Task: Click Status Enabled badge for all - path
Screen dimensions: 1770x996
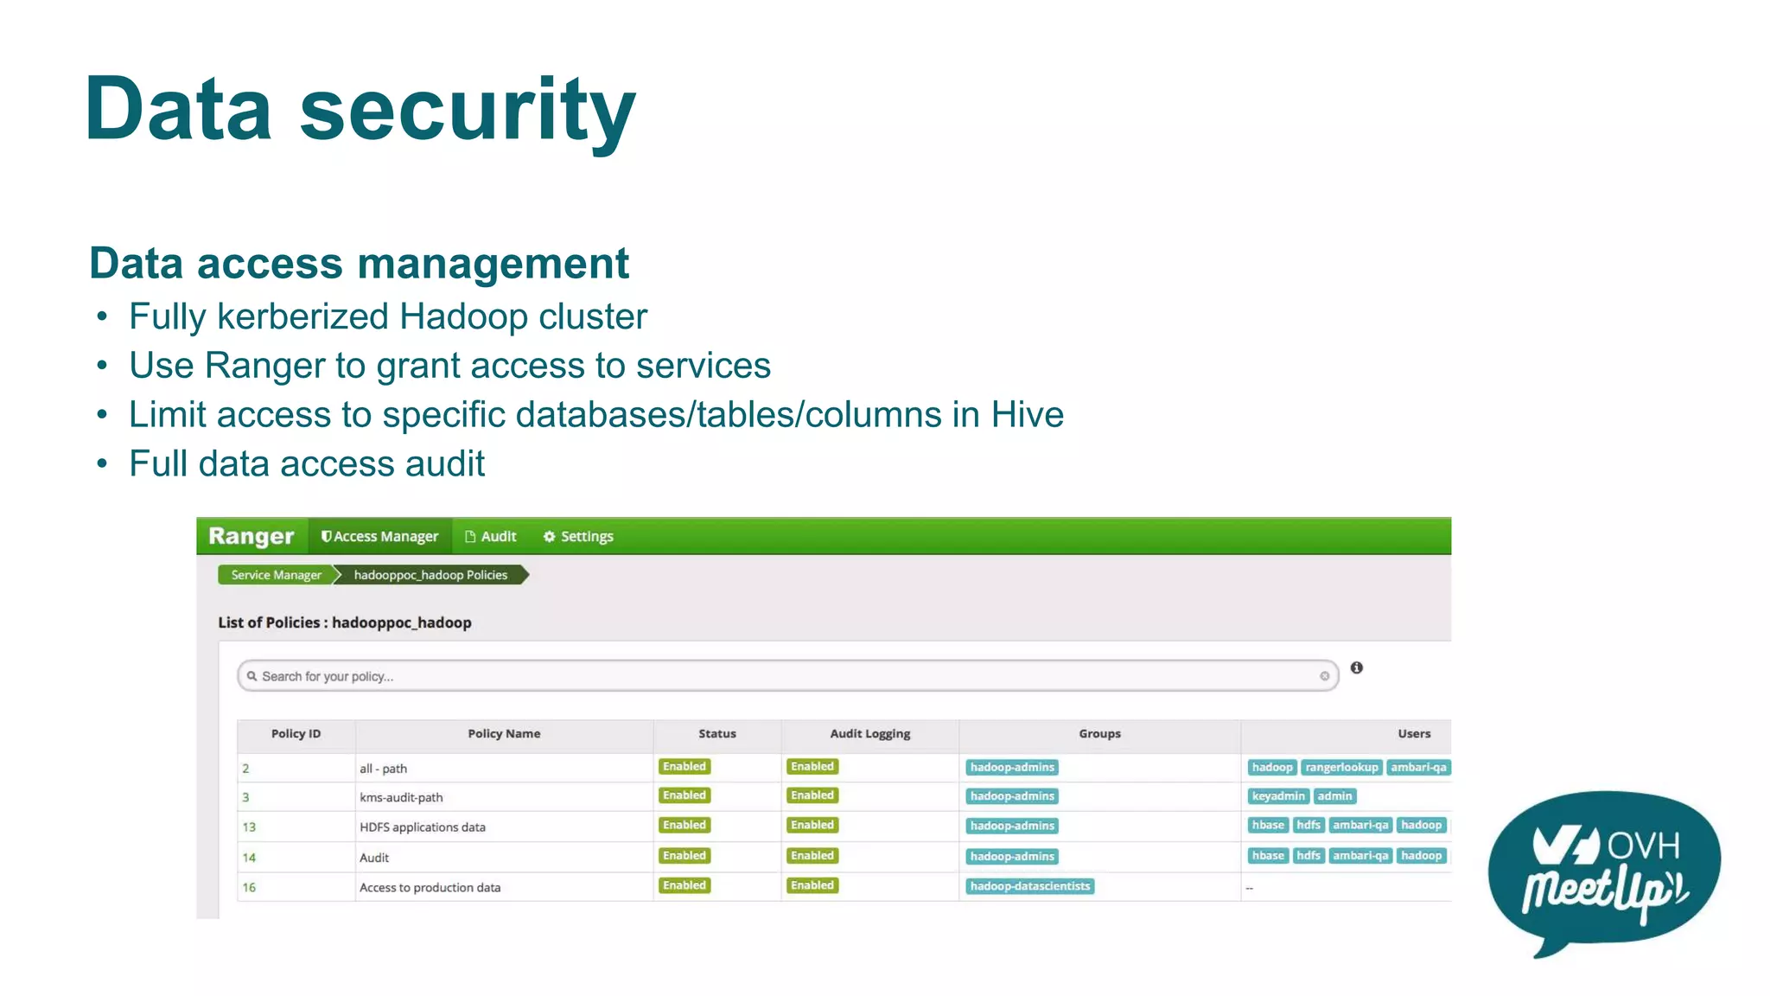Action: [684, 767]
